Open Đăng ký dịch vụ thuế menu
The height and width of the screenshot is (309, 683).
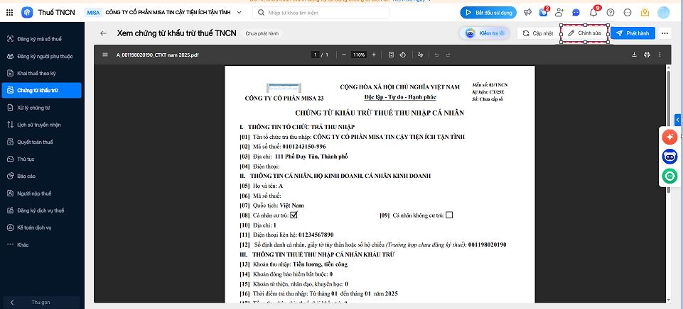click(41, 210)
